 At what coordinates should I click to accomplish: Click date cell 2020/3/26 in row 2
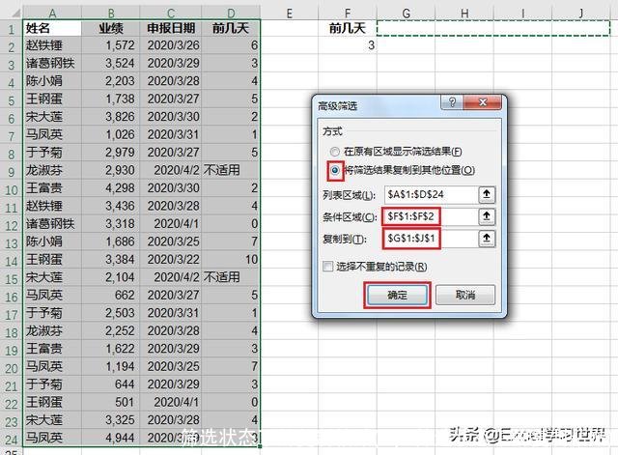(170, 45)
